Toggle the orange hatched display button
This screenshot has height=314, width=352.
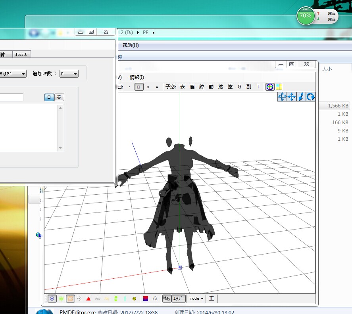(70, 299)
